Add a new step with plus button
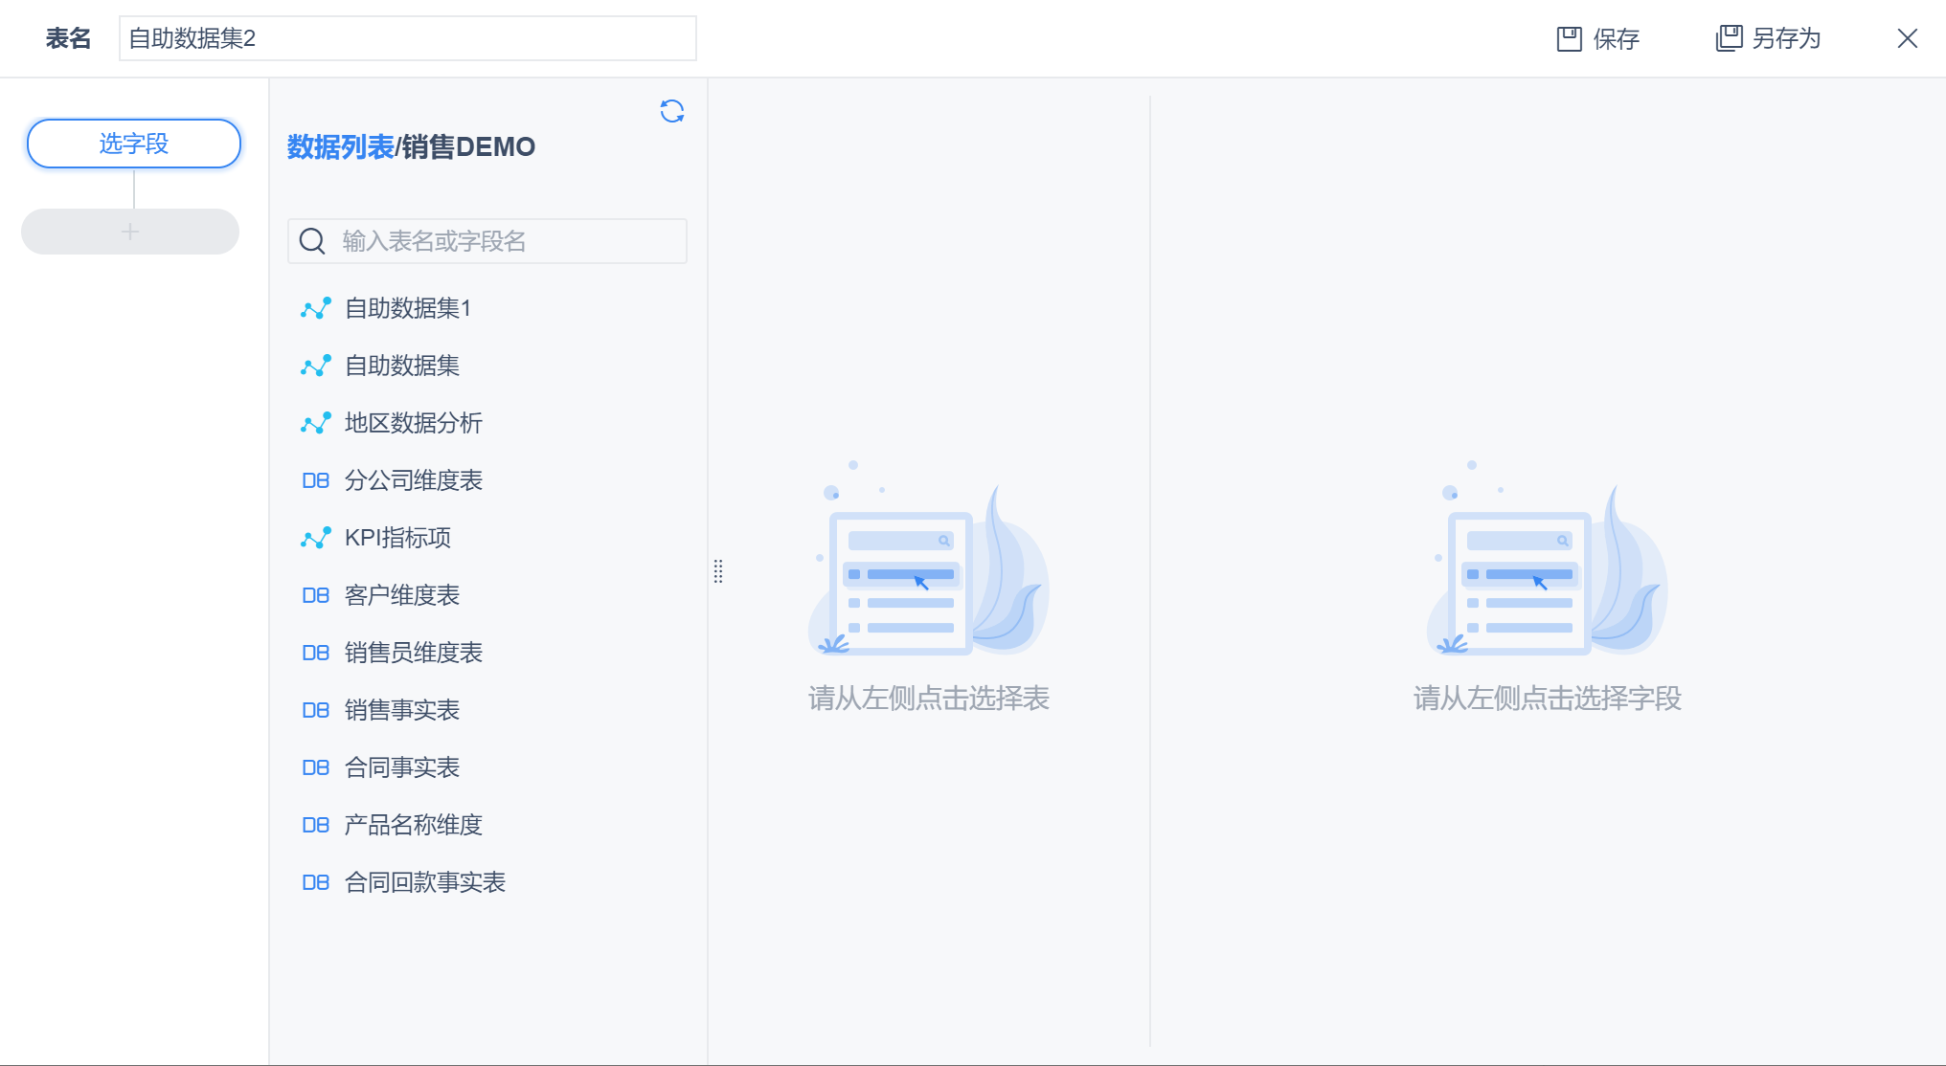This screenshot has height=1066, width=1946. [130, 232]
